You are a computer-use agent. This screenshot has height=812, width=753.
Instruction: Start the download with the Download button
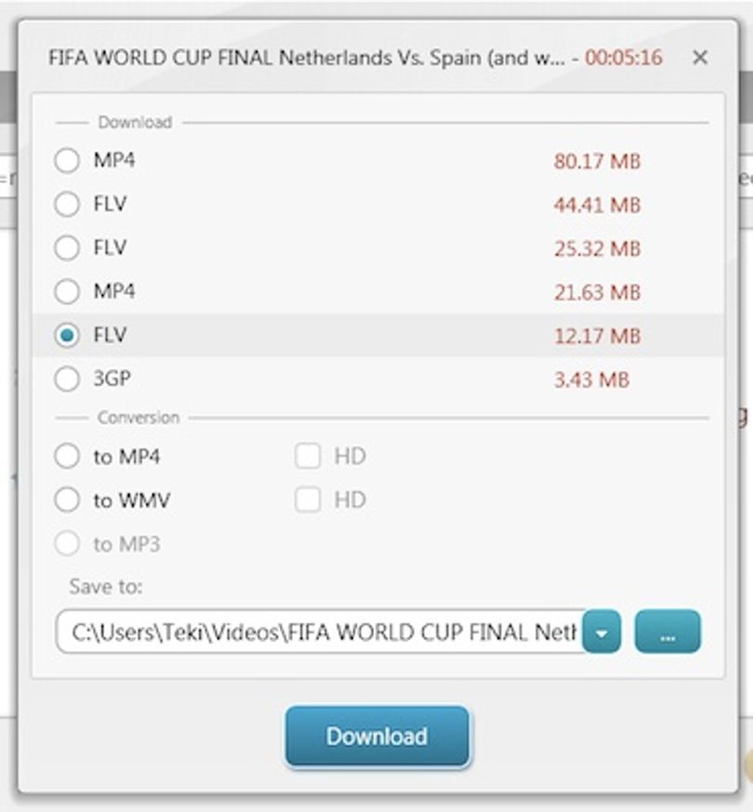[376, 736]
